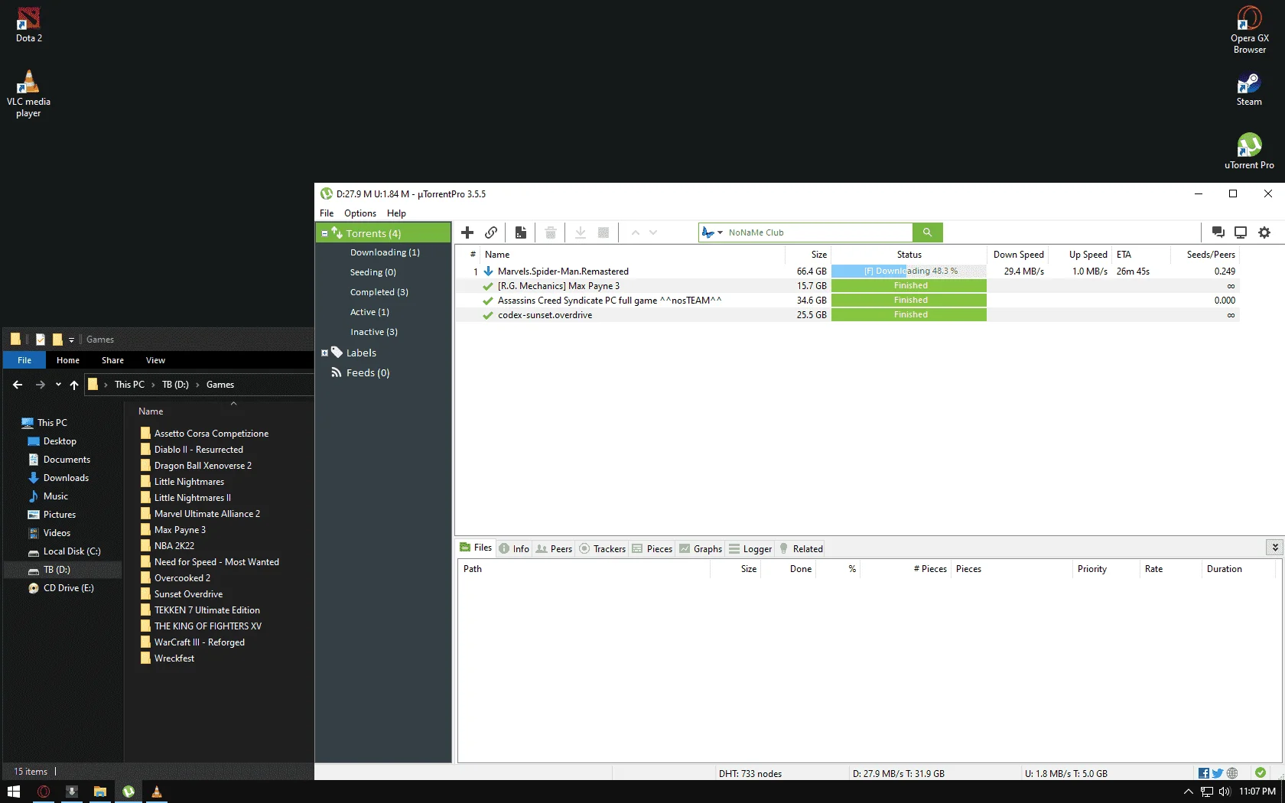
Task: Click Max Payne 3 Finished progress bar
Action: 909,286
